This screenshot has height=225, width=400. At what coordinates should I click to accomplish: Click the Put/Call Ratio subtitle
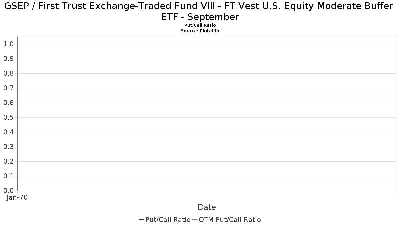tap(200, 25)
